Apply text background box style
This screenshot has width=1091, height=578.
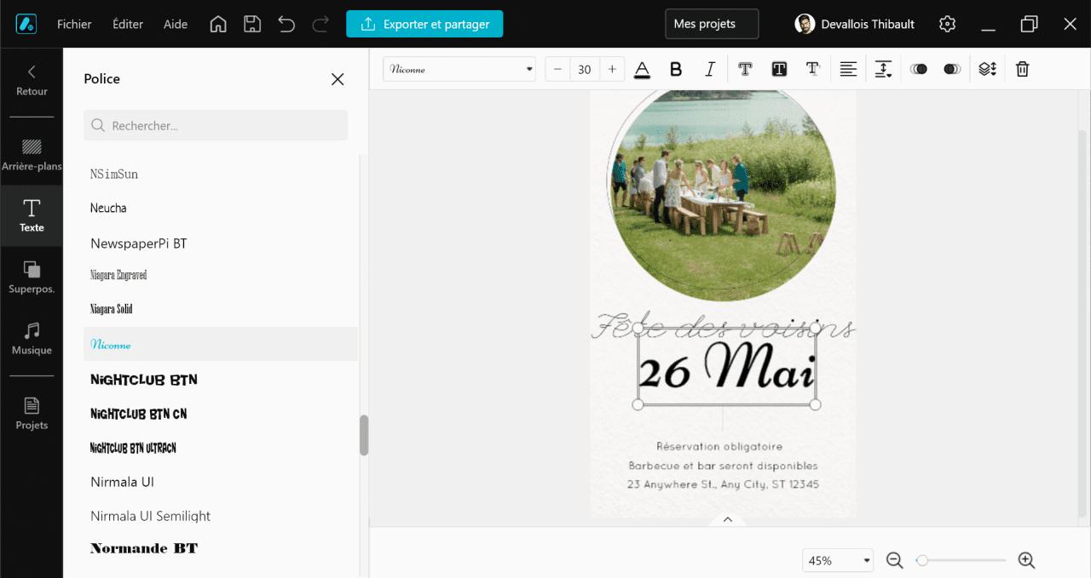pos(779,69)
